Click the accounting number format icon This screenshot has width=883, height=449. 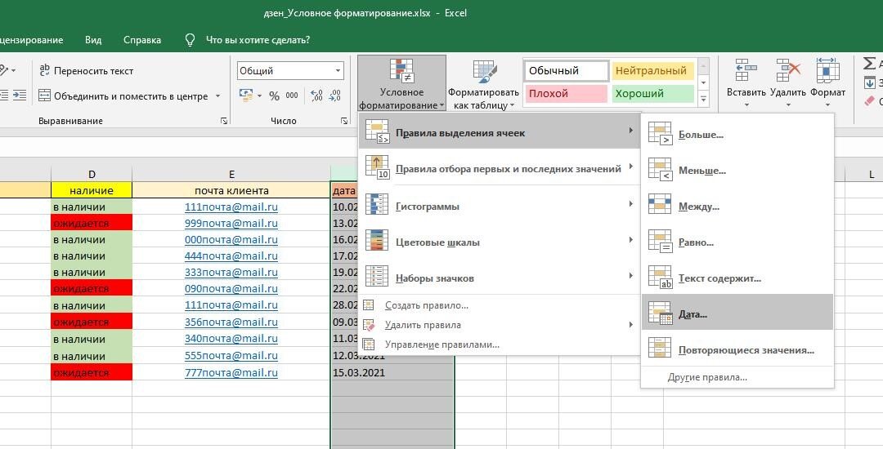(x=246, y=95)
